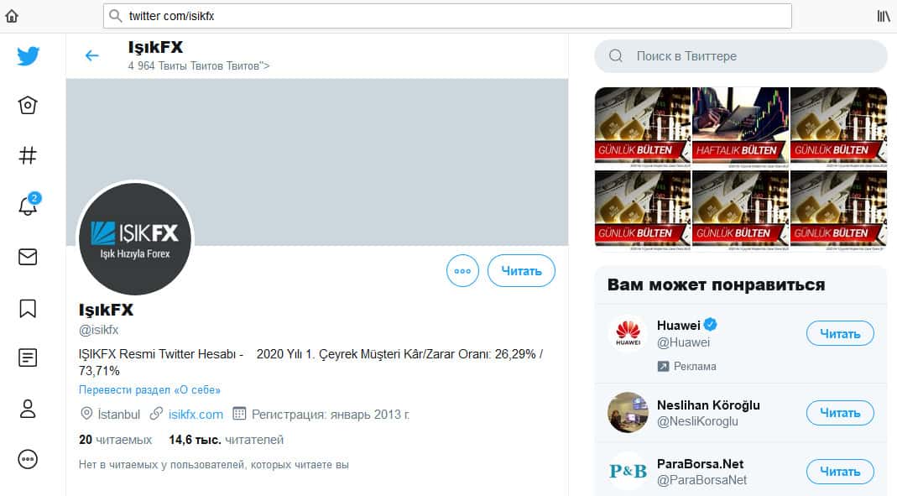Click the ParaBorsa.Net account name
The height and width of the screenshot is (496, 897).
click(700, 464)
